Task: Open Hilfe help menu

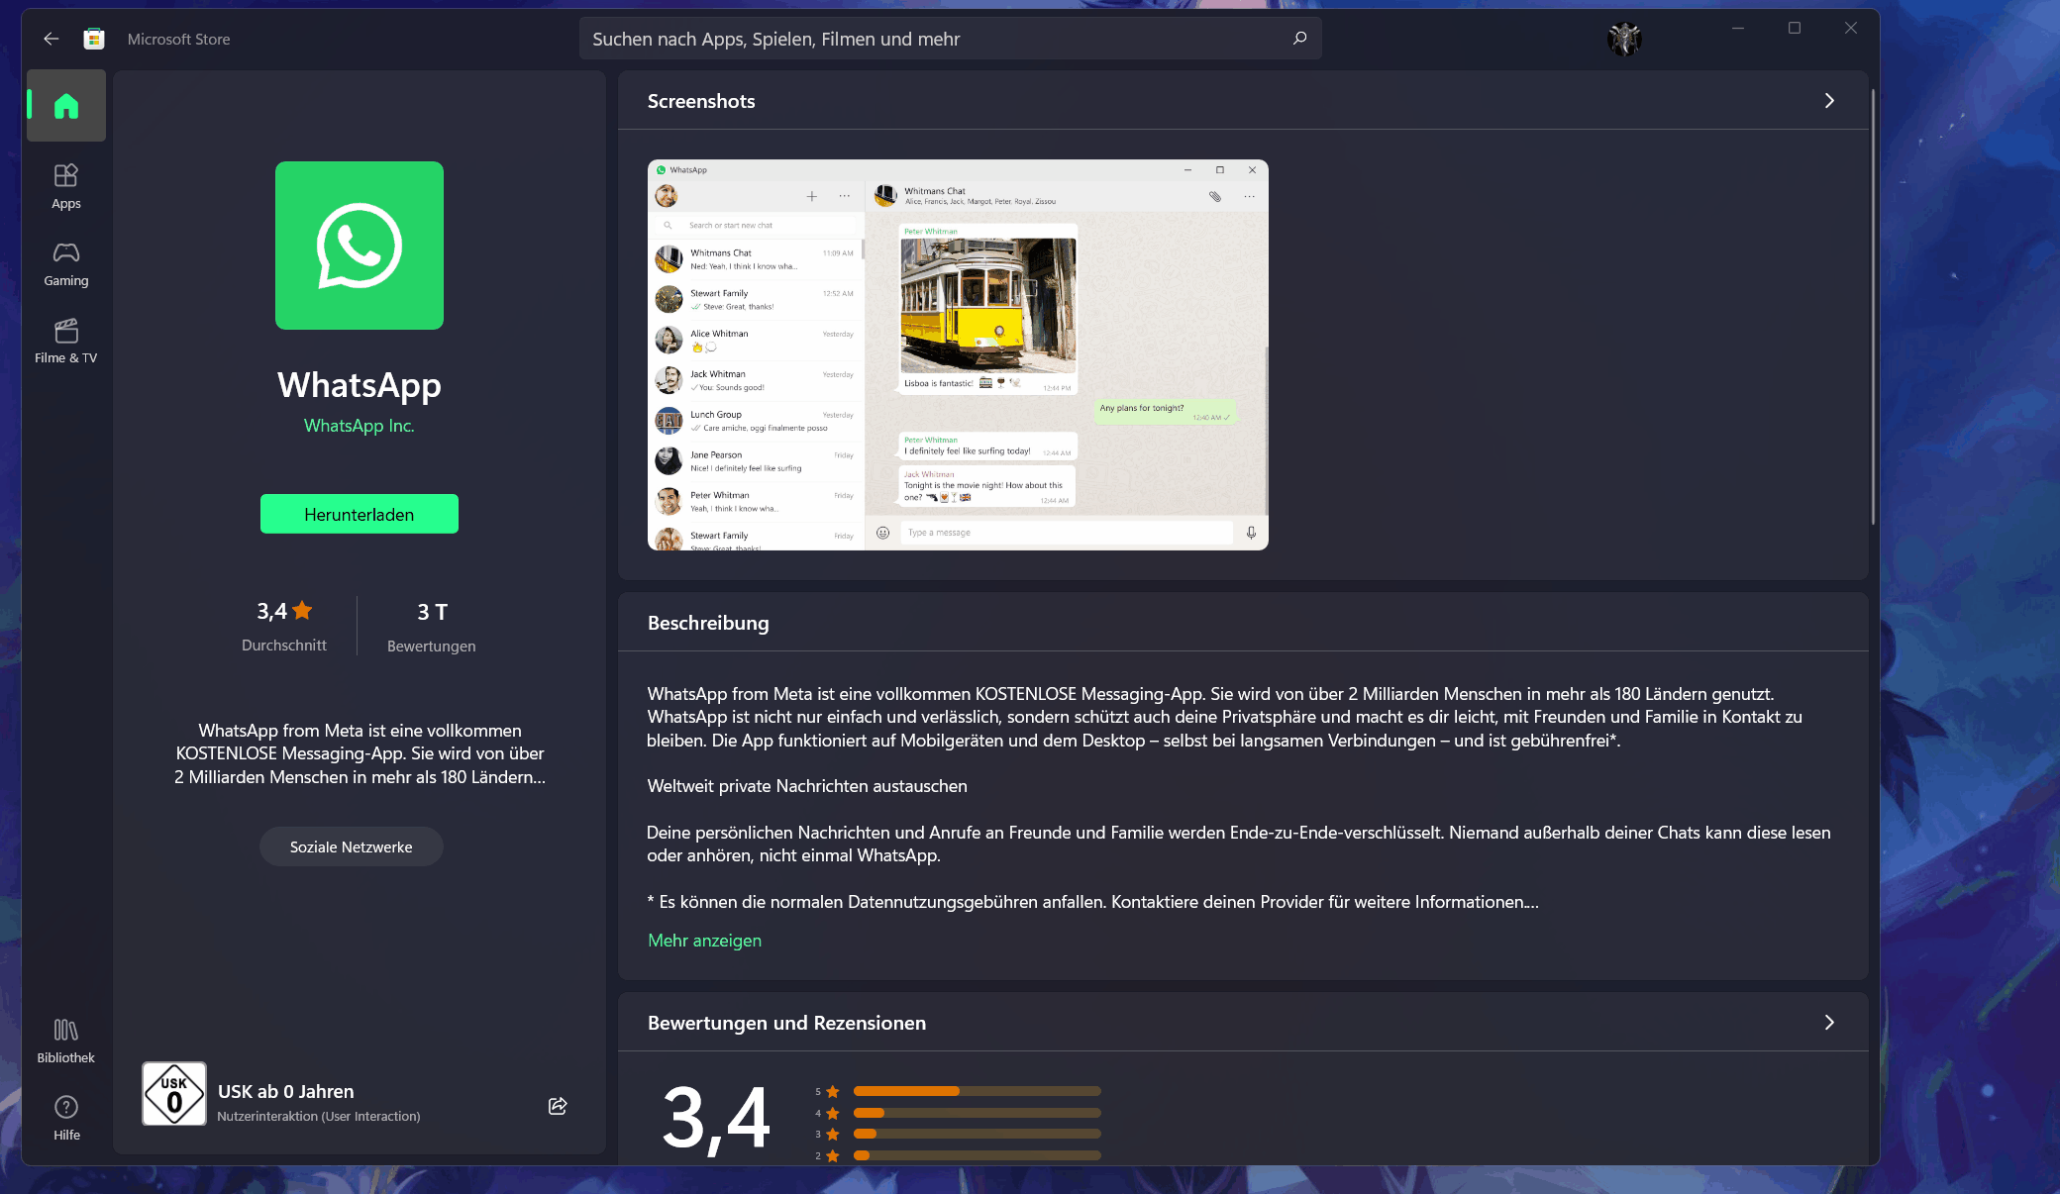Action: click(x=66, y=1118)
